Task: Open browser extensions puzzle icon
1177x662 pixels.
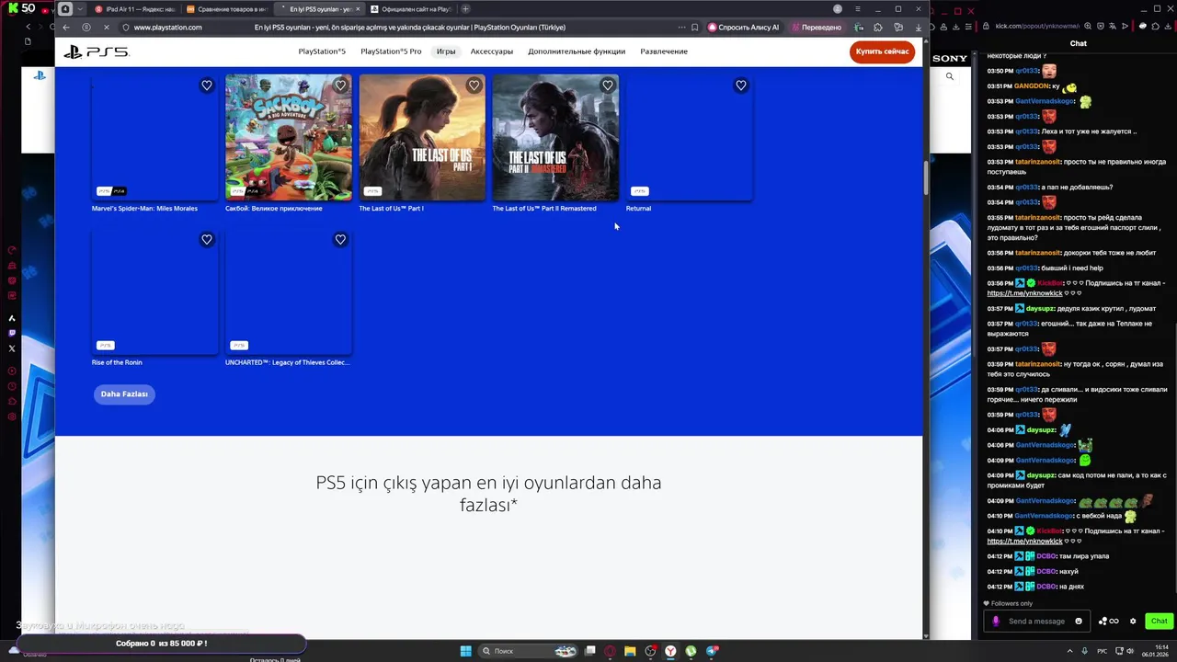Action: 878,28
